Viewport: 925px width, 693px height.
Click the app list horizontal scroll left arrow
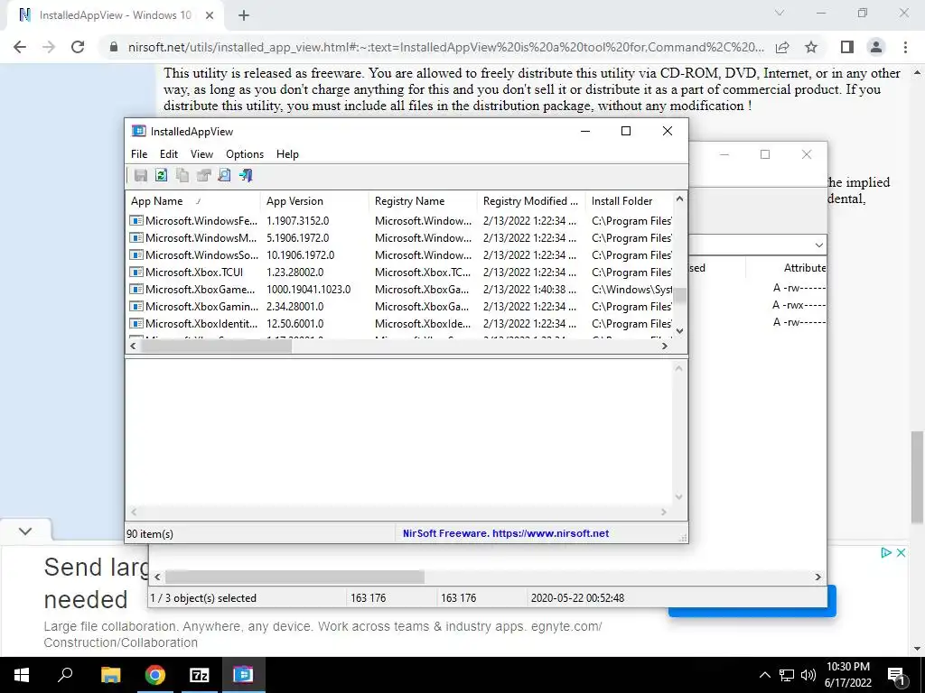(x=134, y=346)
